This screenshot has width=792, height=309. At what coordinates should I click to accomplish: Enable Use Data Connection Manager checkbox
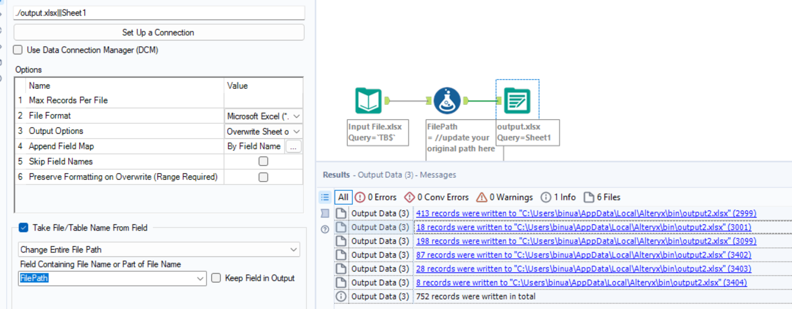[x=18, y=50]
